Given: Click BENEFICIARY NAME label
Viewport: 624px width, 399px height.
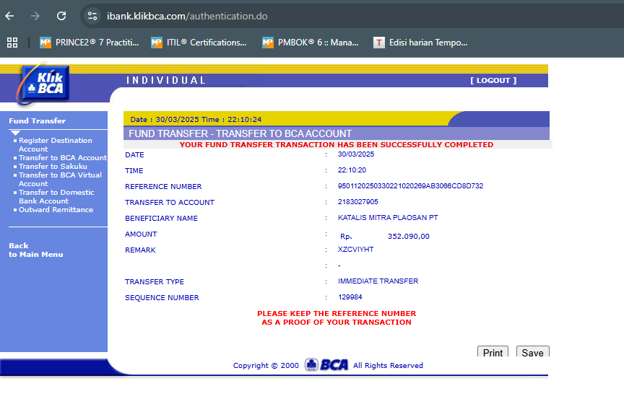Looking at the screenshot, I should click(161, 218).
